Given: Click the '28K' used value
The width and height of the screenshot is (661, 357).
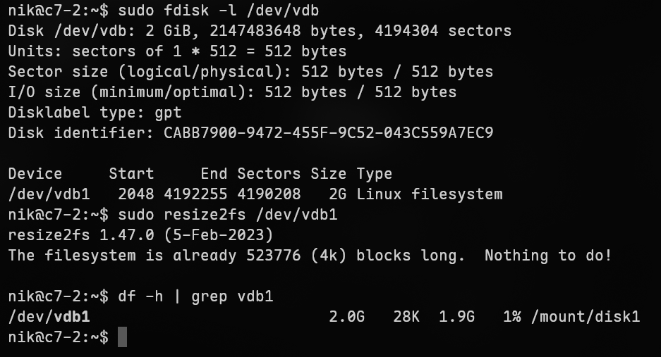Looking at the screenshot, I should 406,317.
